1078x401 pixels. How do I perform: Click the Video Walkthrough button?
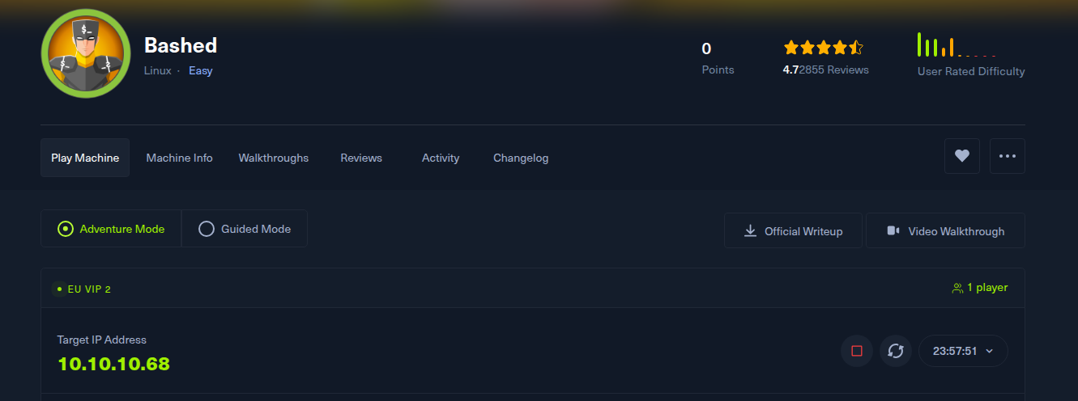point(945,230)
